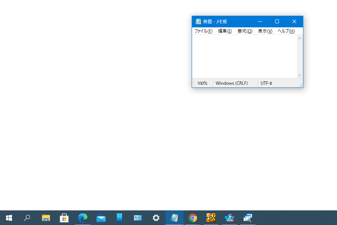The width and height of the screenshot is (337, 225).
Task: Click the 100% zoom status bar entry
Action: point(202,83)
